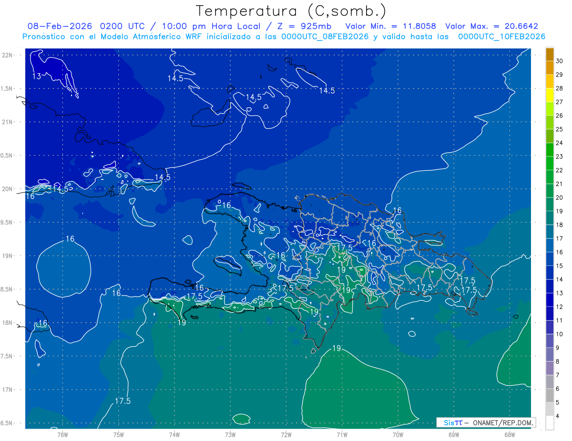Click the "27" value on color scale
This screenshot has width=572, height=441.
(x=560, y=102)
